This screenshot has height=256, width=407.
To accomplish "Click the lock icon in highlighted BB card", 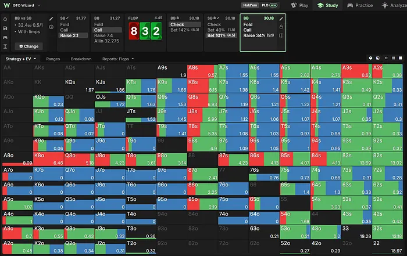I will (281, 27).
